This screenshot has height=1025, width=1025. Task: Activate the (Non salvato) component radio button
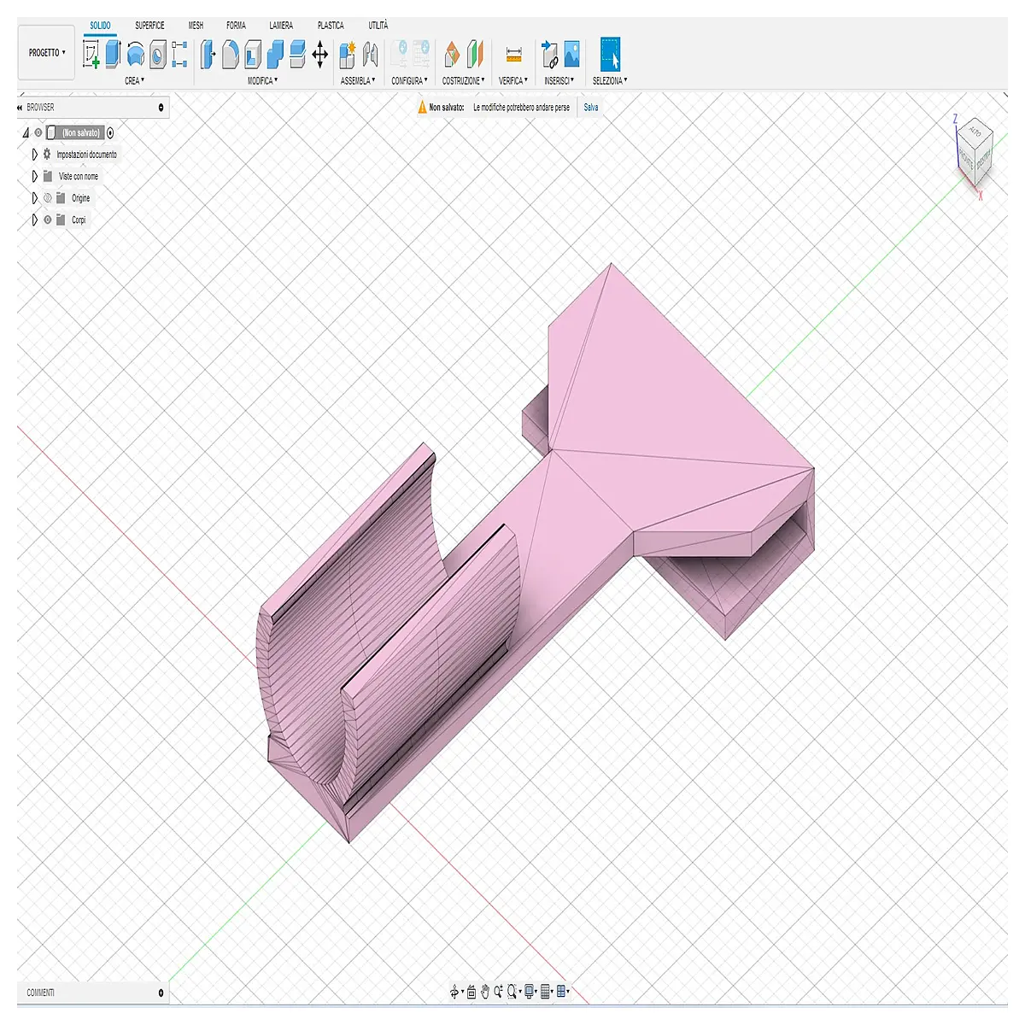[110, 132]
